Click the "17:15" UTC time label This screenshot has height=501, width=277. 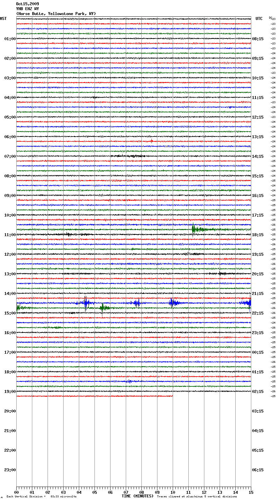tap(258, 215)
